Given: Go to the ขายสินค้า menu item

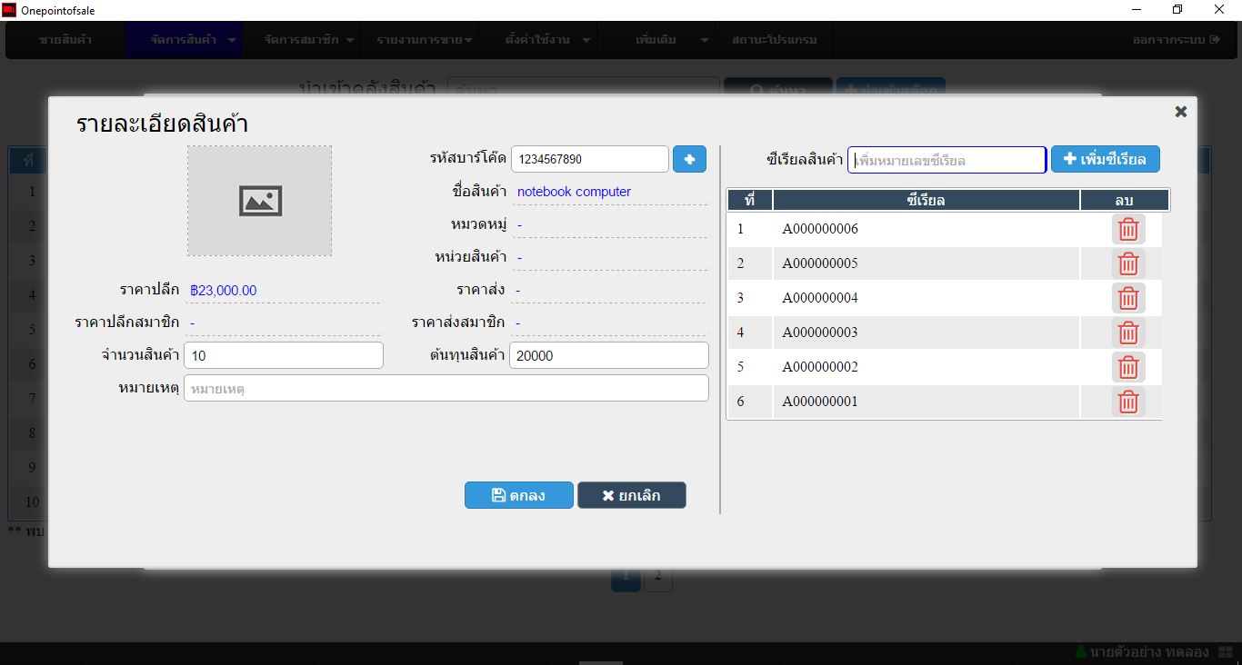Looking at the screenshot, I should [65, 40].
